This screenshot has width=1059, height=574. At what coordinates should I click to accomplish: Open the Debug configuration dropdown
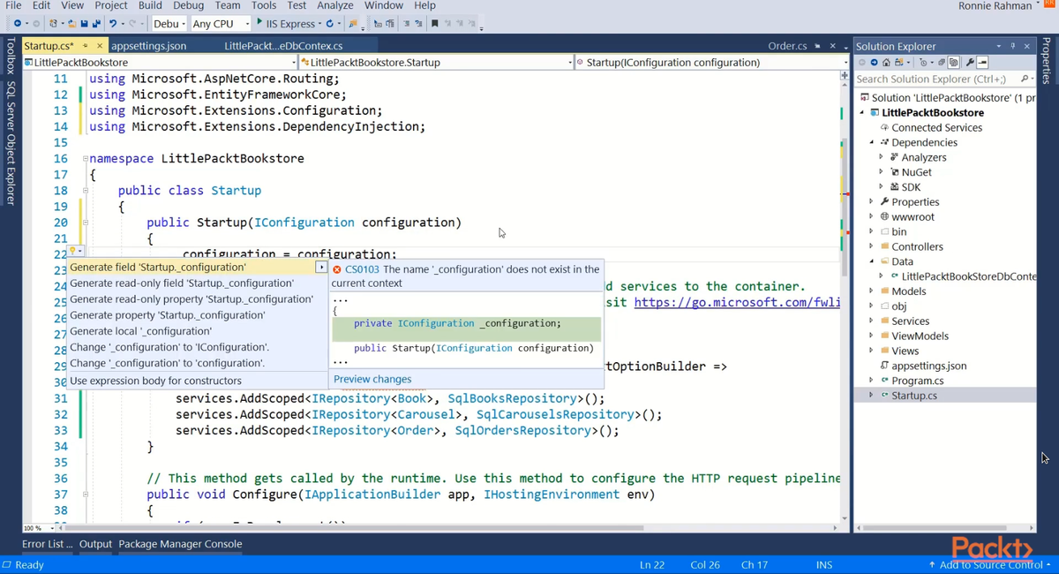[169, 23]
